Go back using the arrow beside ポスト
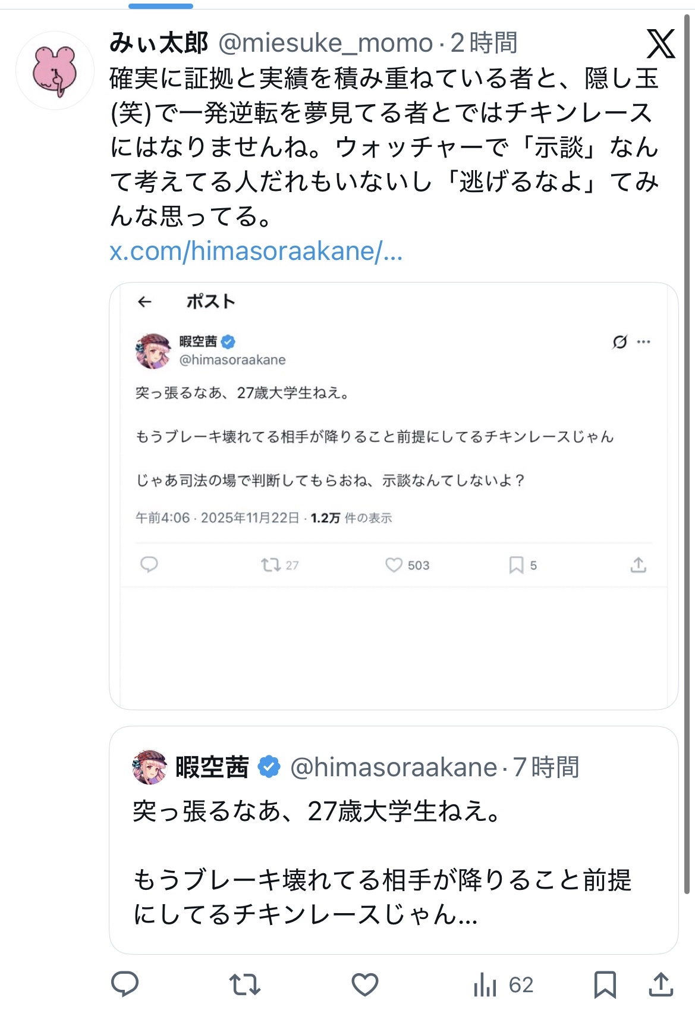 pyautogui.click(x=144, y=302)
